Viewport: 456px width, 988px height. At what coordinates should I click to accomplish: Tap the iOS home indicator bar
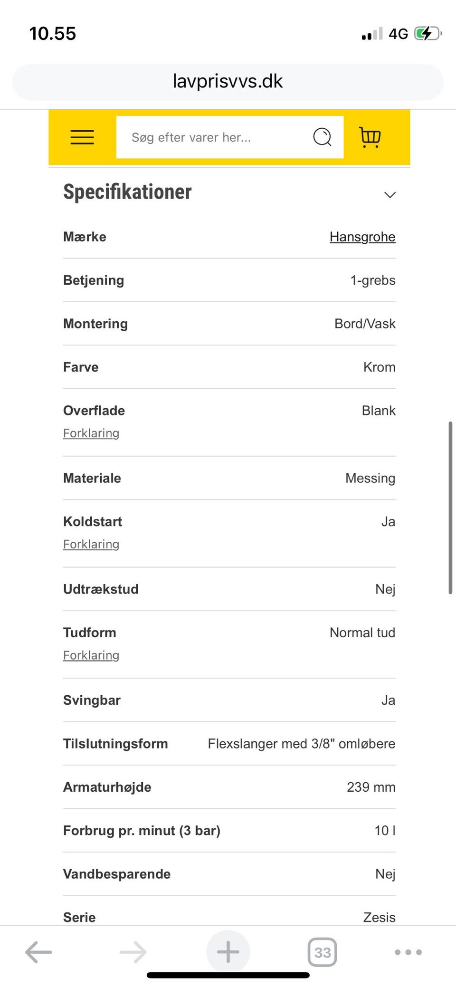(228, 975)
